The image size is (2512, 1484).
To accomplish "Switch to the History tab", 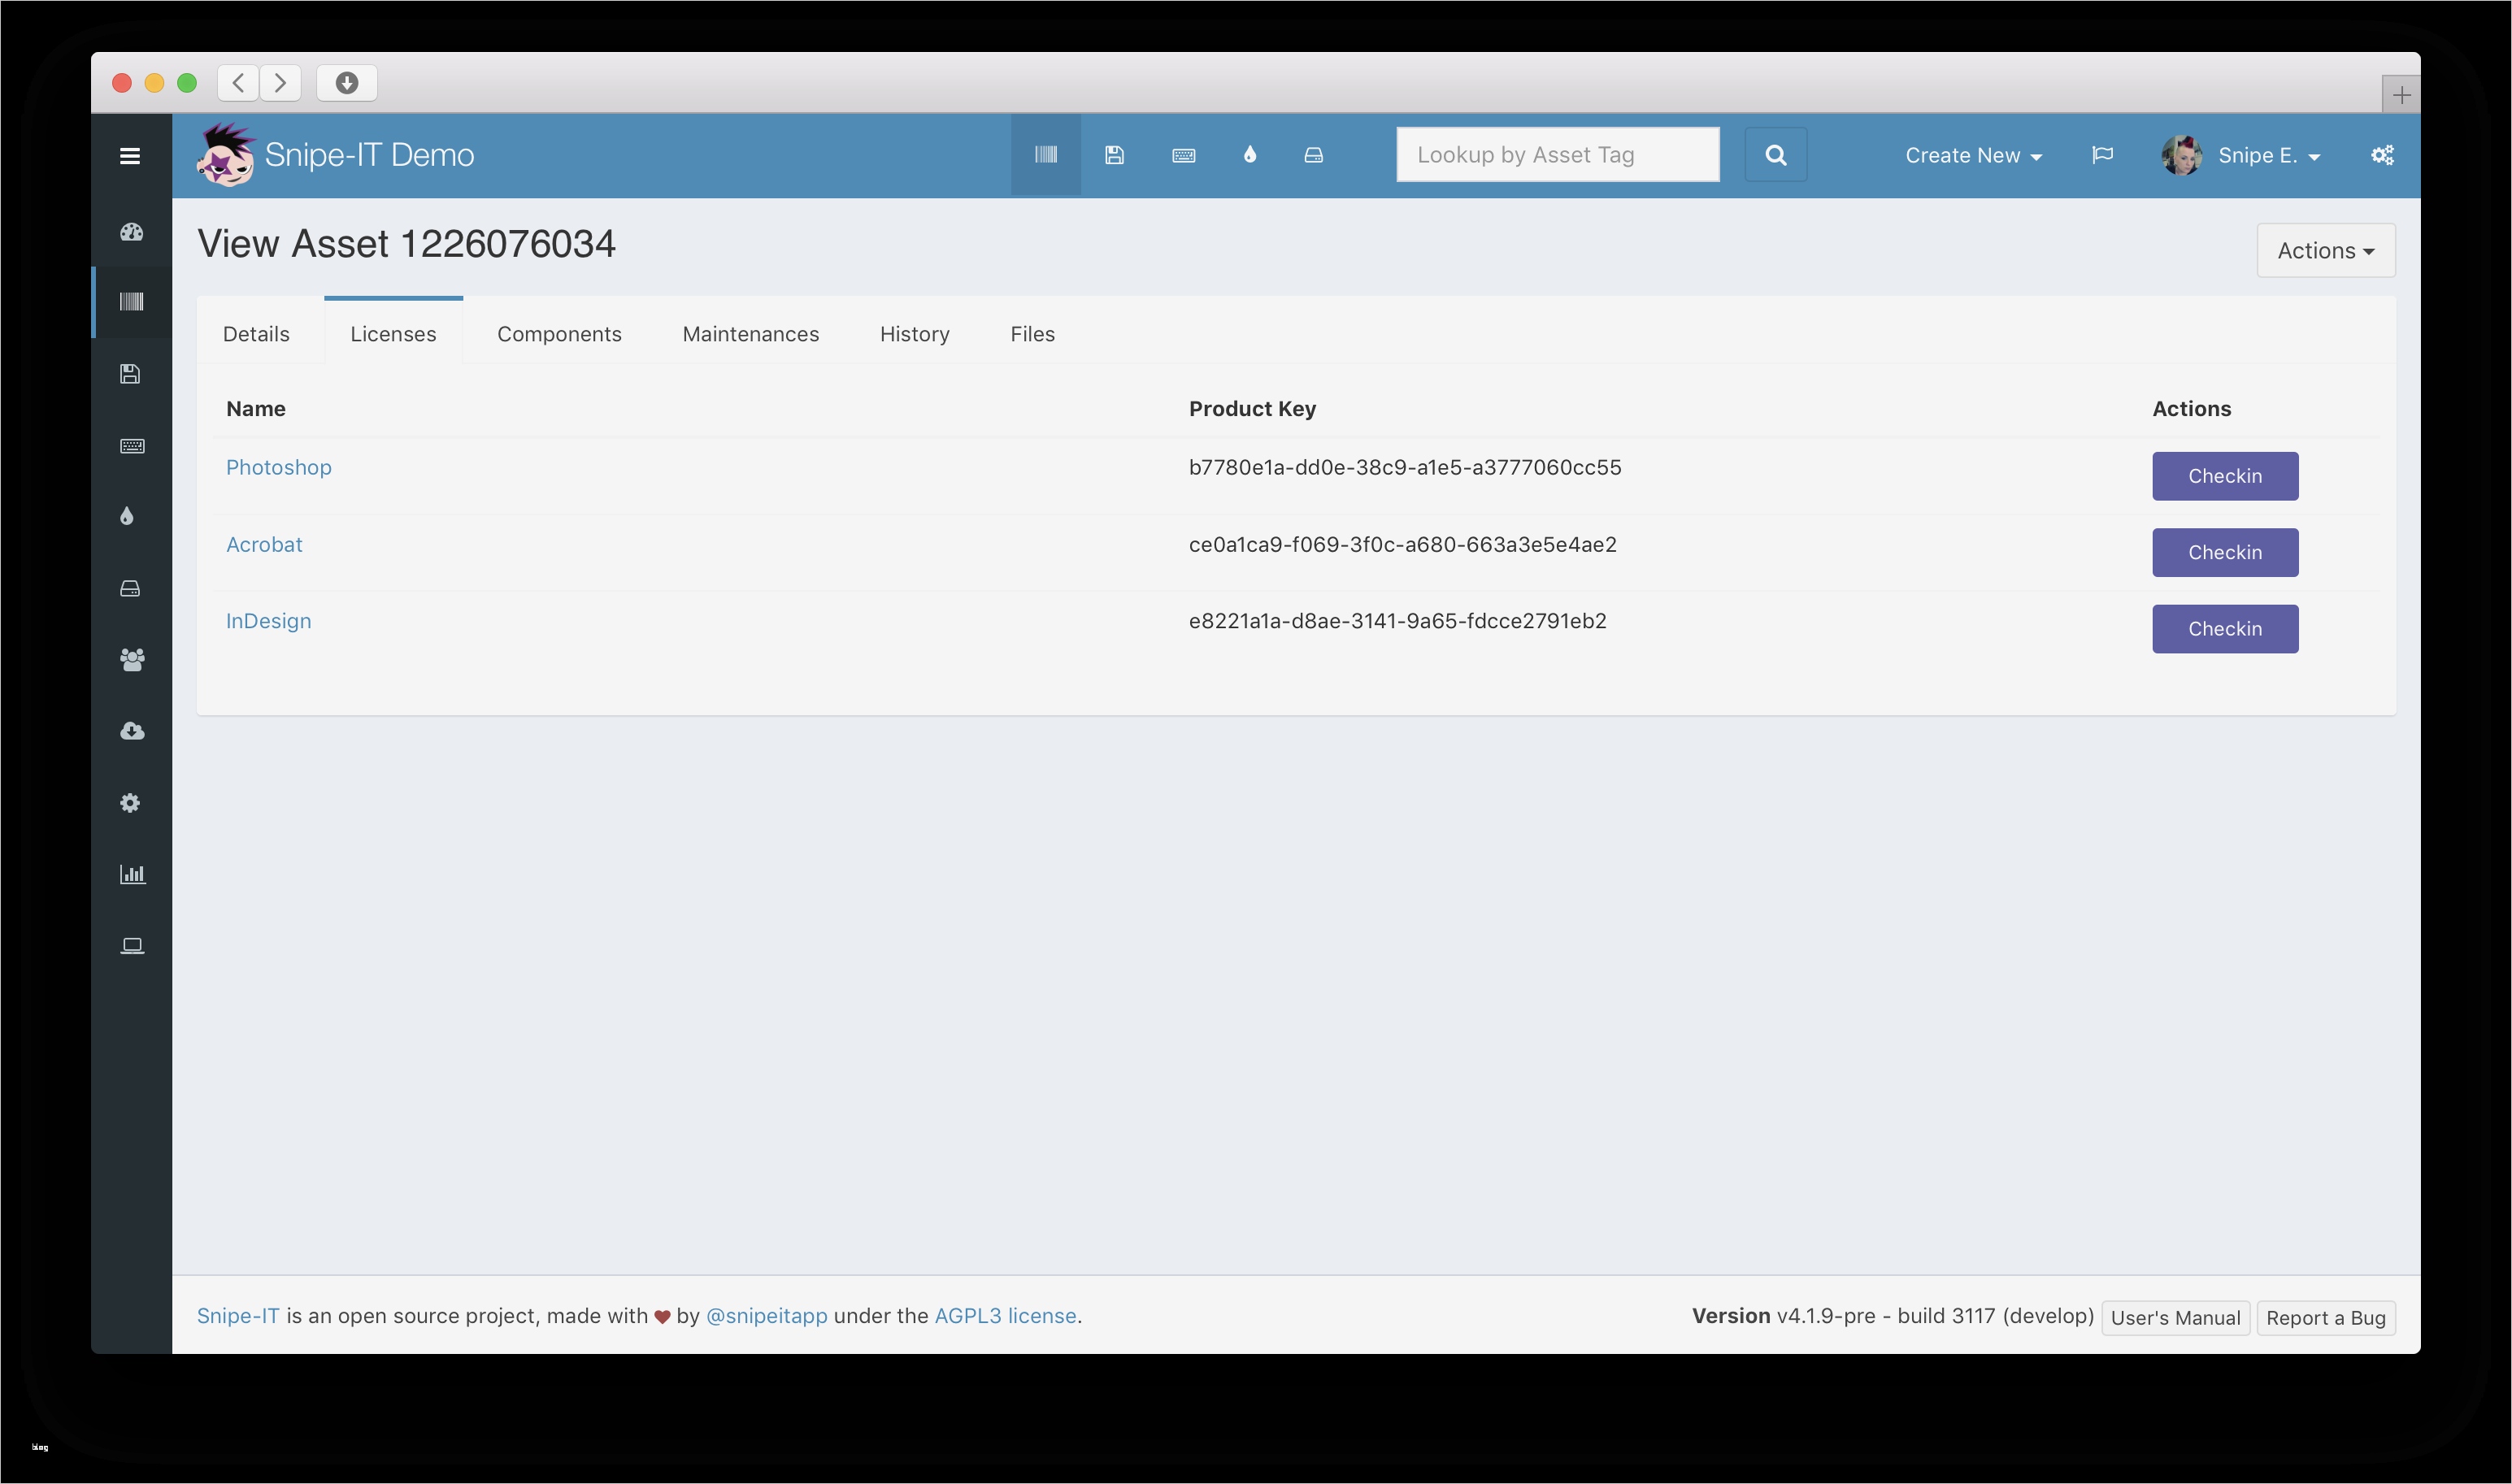I will tap(914, 334).
